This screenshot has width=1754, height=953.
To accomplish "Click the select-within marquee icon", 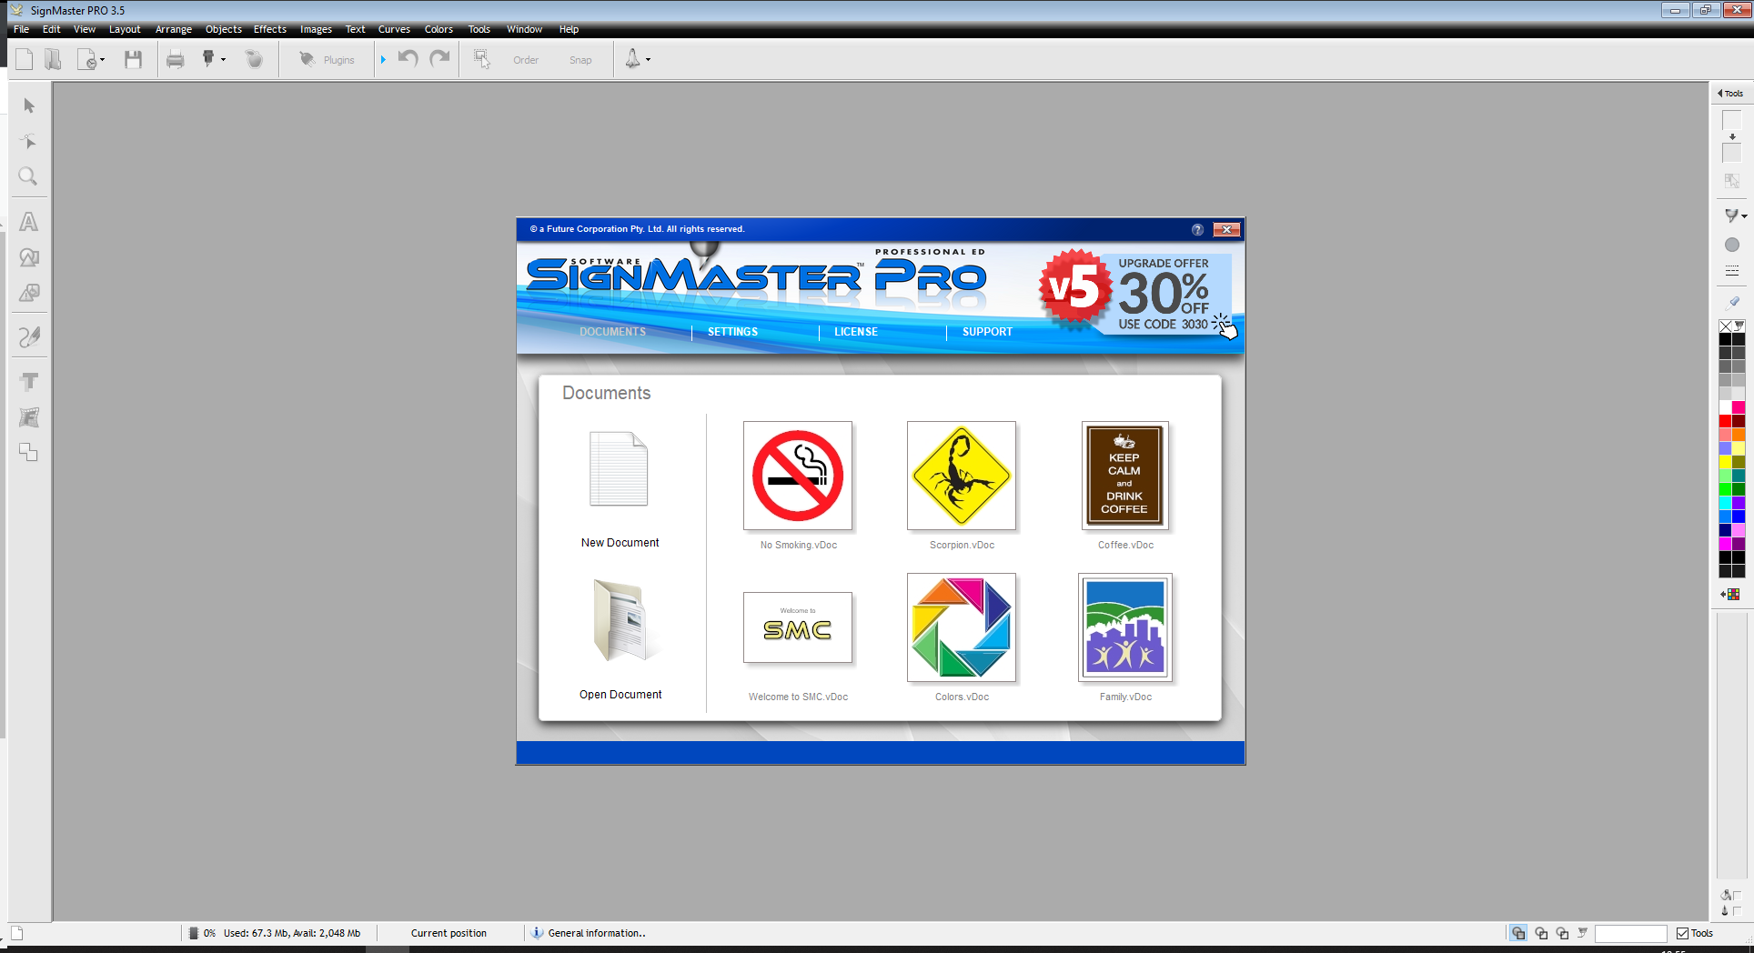I will click(482, 60).
